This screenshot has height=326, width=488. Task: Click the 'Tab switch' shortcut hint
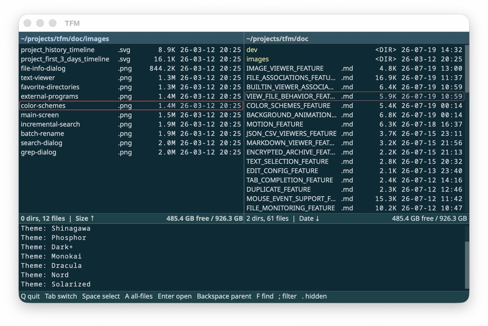point(61,296)
